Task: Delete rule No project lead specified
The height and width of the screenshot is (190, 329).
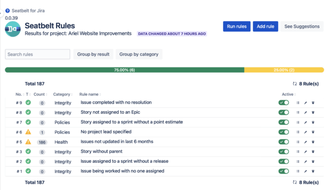Action: coord(313,132)
